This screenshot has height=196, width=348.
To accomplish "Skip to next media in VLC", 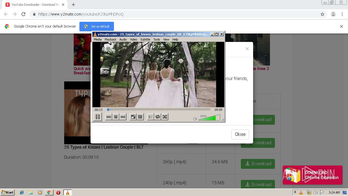I will pyautogui.click(x=123, y=117).
